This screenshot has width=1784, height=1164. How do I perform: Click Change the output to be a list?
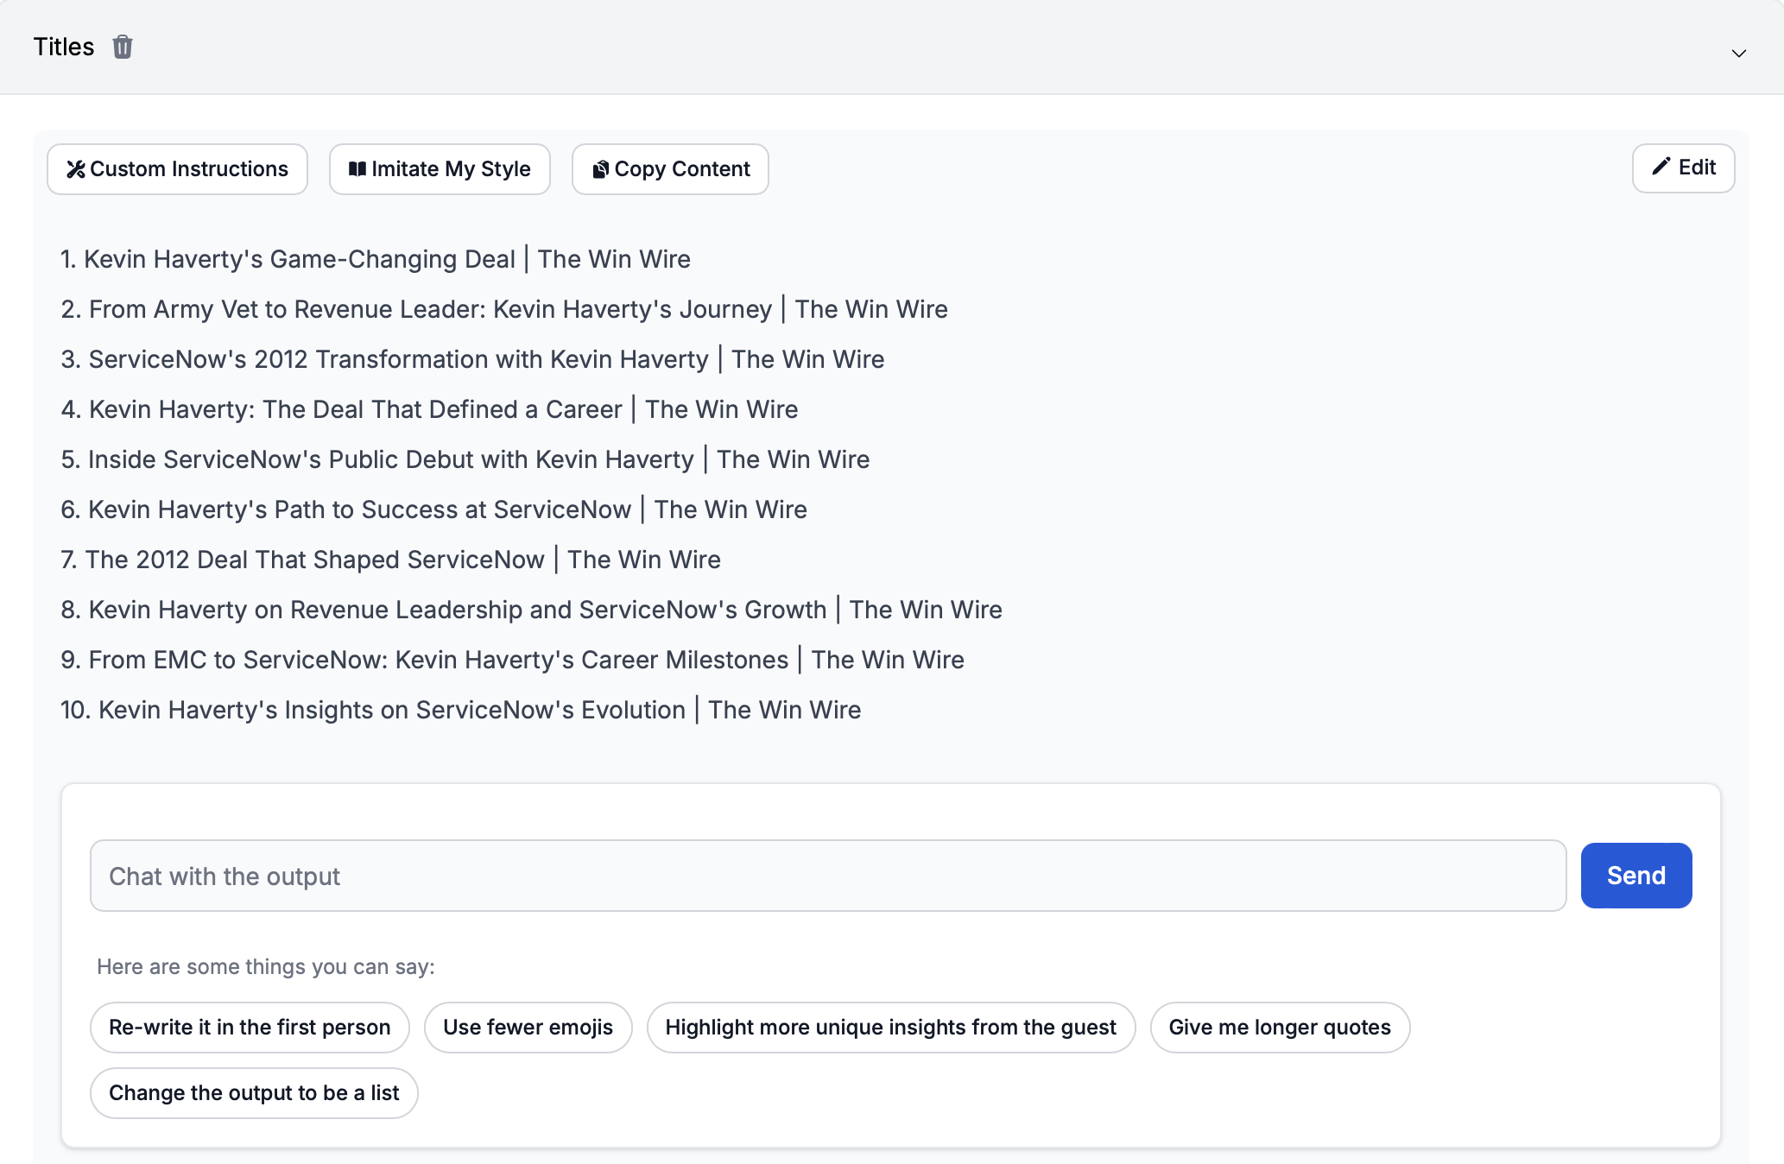254,1091
